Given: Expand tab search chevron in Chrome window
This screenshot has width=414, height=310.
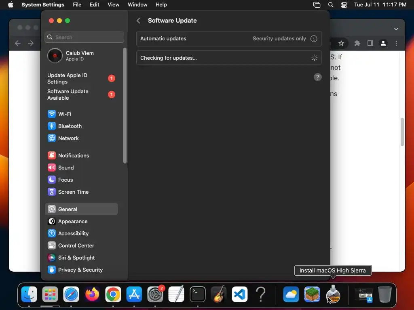Looking at the screenshot, I should pyautogui.click(x=396, y=29).
